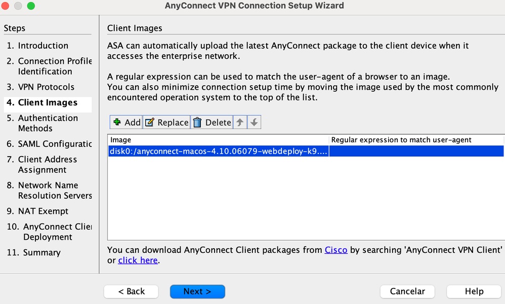Image resolution: width=505 pixels, height=304 pixels.
Task: Move image up with the up arrow
Action: (240, 122)
